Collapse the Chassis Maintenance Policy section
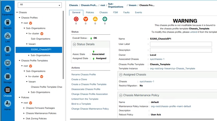217x121 pixels. pyautogui.click(x=121, y=95)
